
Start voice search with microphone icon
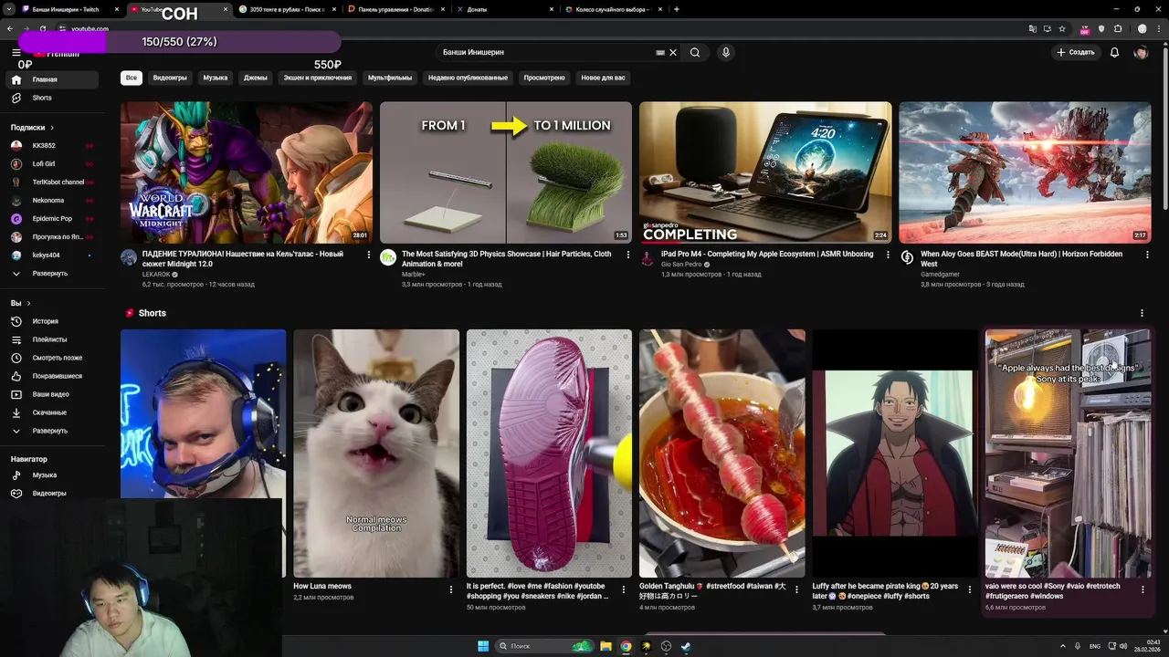click(726, 53)
